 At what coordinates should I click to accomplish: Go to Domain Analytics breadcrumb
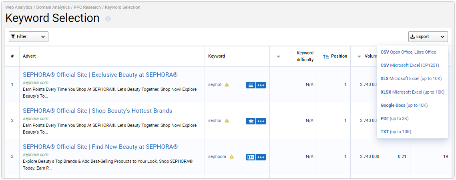(53, 7)
